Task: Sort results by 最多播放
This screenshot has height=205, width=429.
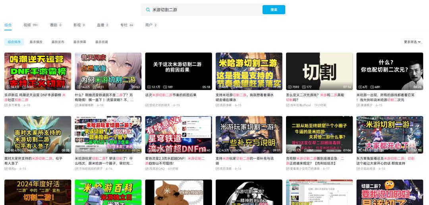Action: click(x=36, y=42)
